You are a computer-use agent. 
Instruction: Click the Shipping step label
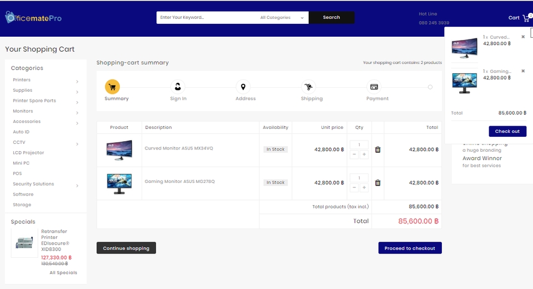[311, 98]
